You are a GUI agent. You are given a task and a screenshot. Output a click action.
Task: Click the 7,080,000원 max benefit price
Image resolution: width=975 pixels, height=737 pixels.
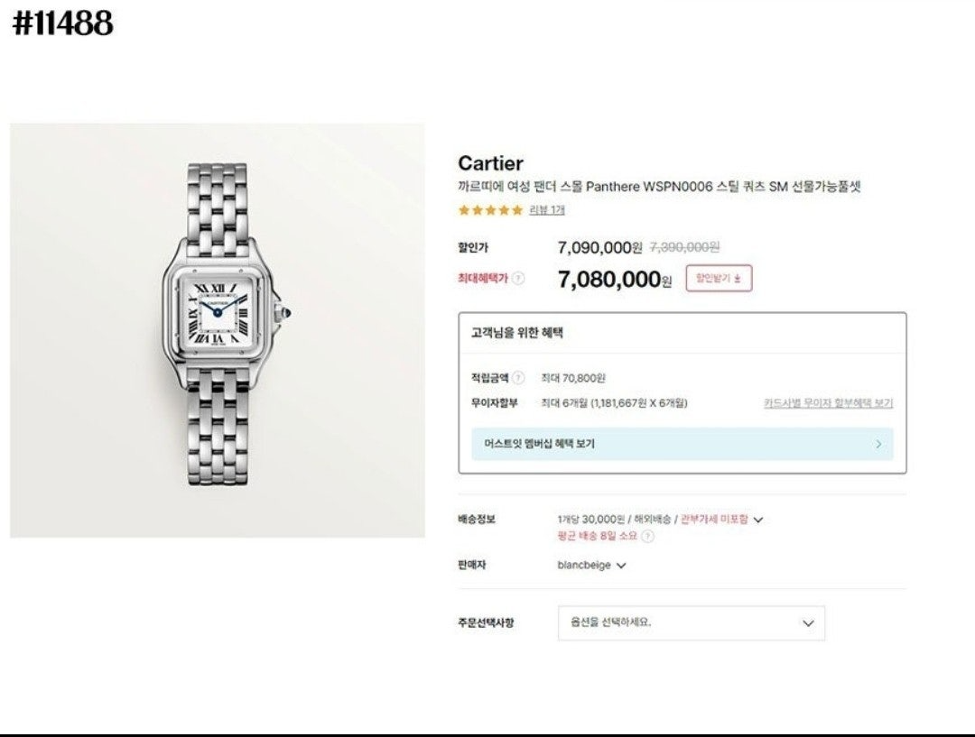614,280
